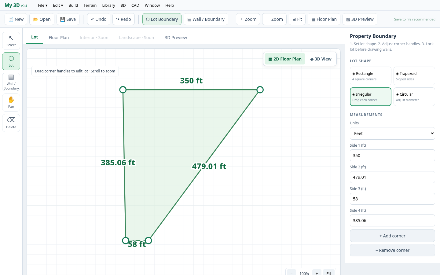The image size is (440, 275).
Task: Click the top-left lot corner handle
Action: (x=123, y=90)
